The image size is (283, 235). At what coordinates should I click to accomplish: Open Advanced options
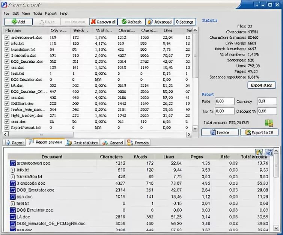(x=160, y=22)
